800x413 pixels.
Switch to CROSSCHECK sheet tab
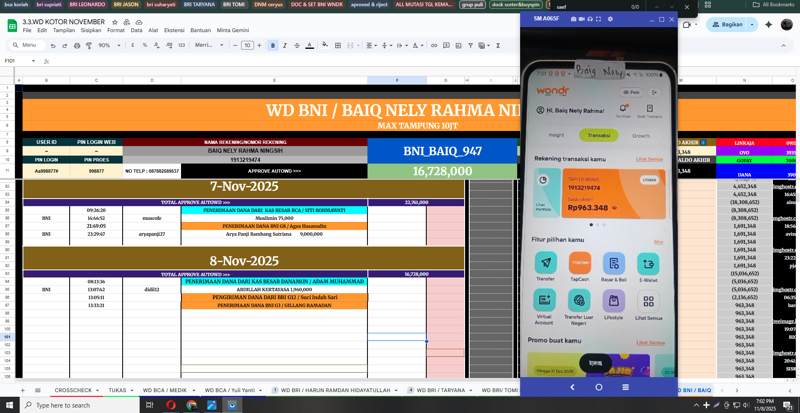pos(73,390)
